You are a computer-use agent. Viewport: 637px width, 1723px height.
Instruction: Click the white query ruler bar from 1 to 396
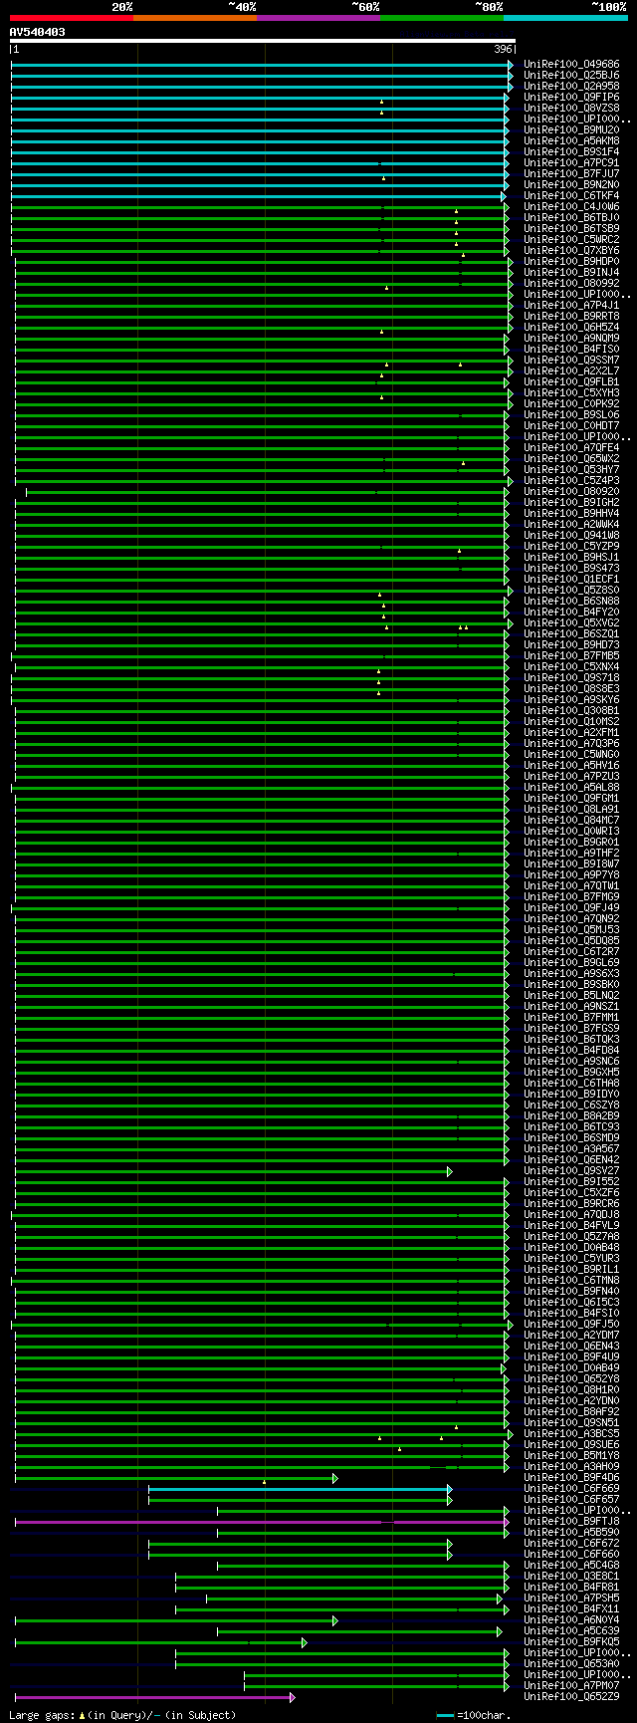click(x=263, y=41)
